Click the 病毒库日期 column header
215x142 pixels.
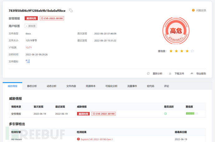pos(181,132)
